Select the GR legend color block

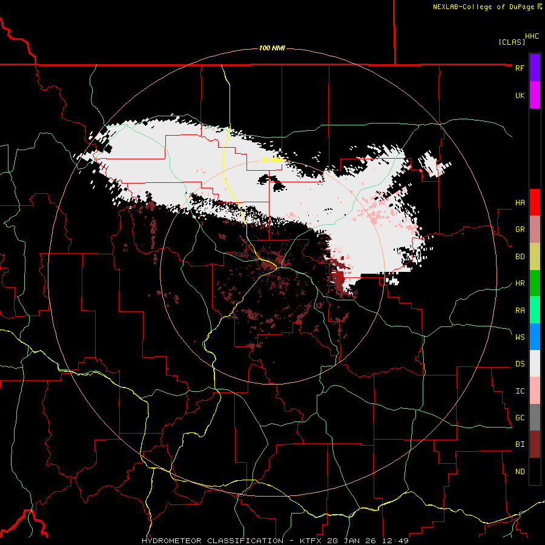(535, 230)
